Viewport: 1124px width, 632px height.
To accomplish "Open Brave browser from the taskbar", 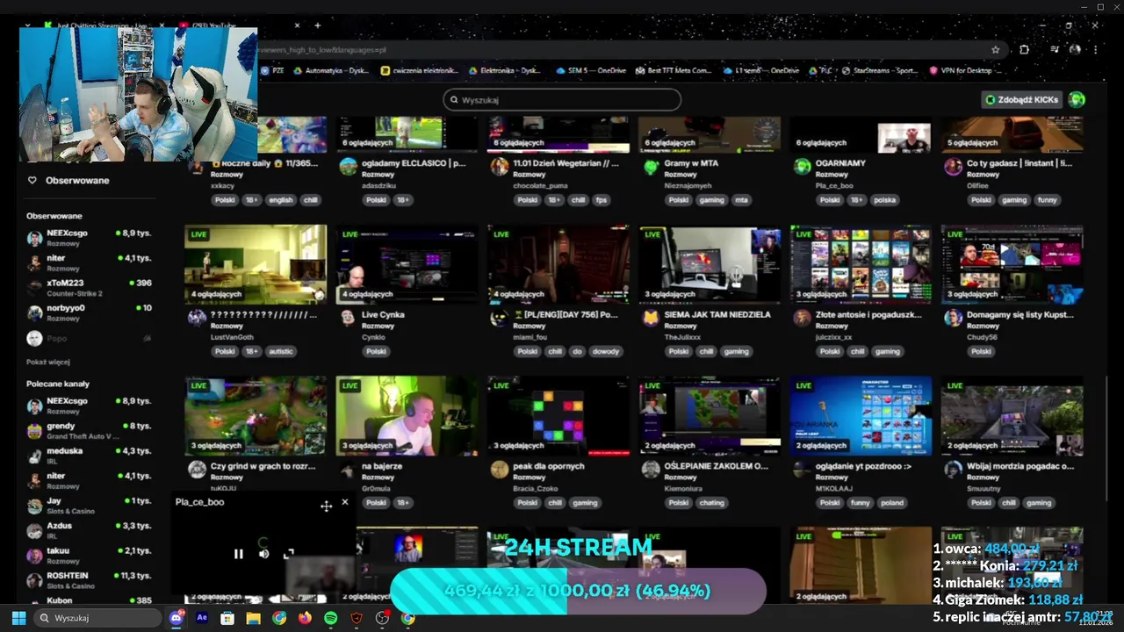I will 357,618.
